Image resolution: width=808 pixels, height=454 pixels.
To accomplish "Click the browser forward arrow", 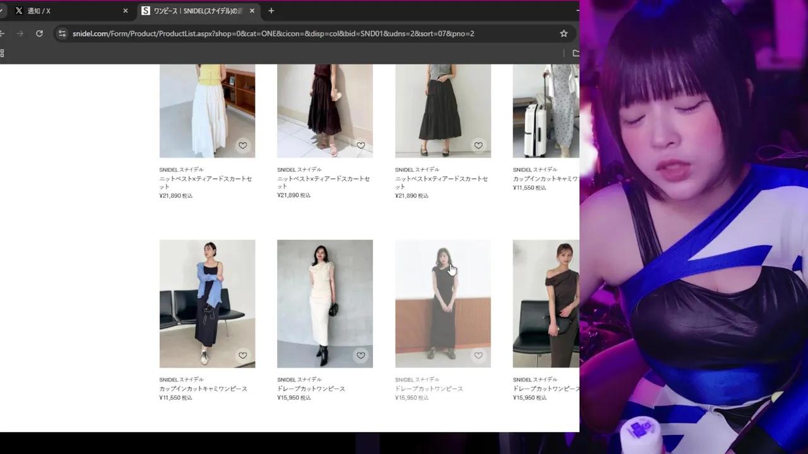I will [x=20, y=33].
